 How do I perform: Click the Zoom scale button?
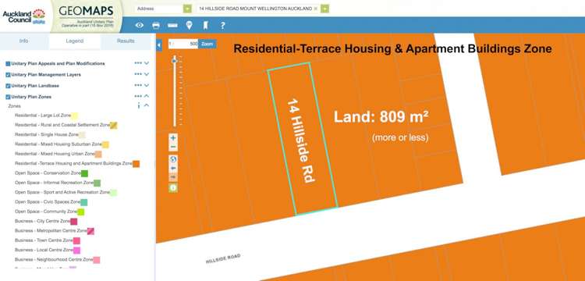(207, 44)
